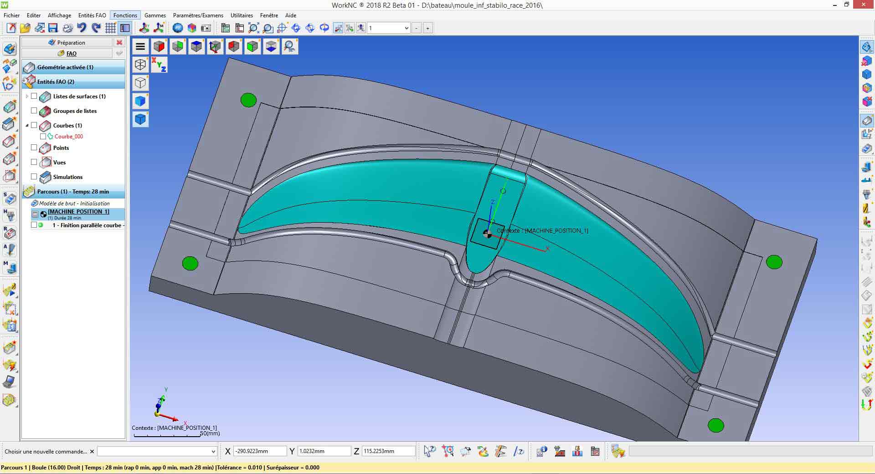Collapse the Entités FAO section header
Image resolution: width=875 pixels, height=474 pixels.
tap(73, 82)
